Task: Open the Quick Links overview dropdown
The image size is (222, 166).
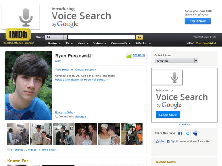Action: click(x=176, y=61)
